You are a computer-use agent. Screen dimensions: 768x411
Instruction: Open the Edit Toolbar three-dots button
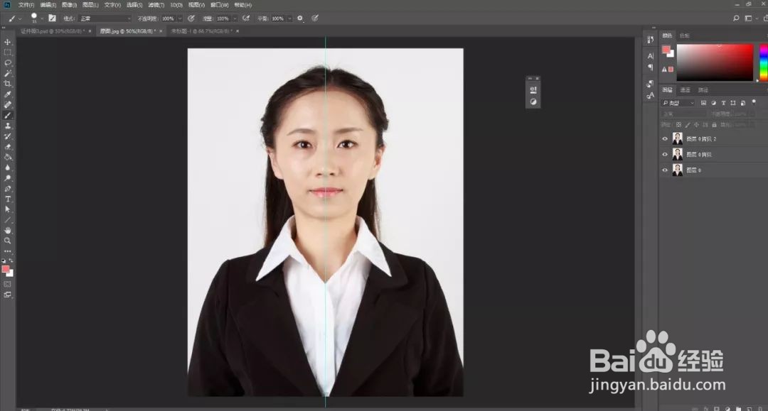(7, 251)
